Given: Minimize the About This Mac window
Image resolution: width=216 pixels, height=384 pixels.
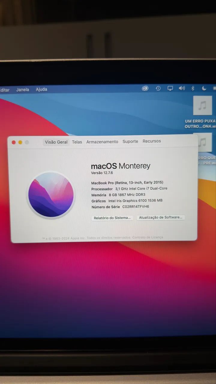Looking at the screenshot, I should 20,142.
